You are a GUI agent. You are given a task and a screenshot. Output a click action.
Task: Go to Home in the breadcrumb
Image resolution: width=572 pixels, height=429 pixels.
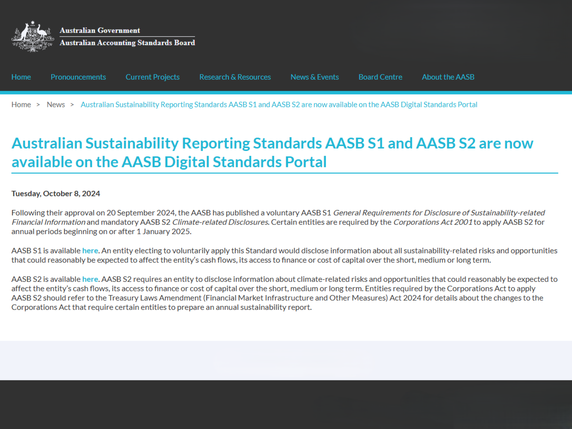pos(21,105)
